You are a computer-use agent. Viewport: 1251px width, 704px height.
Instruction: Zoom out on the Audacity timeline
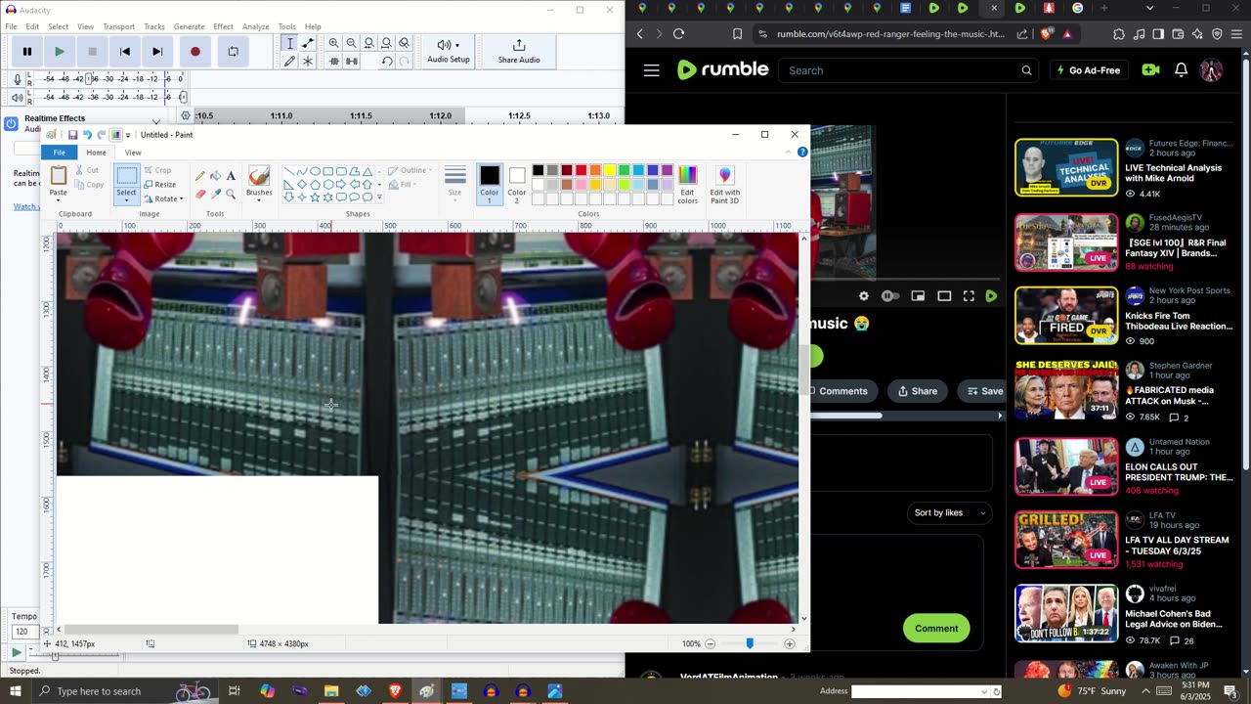[352, 43]
